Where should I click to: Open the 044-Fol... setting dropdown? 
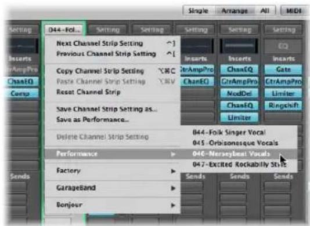pyautogui.click(x=64, y=30)
